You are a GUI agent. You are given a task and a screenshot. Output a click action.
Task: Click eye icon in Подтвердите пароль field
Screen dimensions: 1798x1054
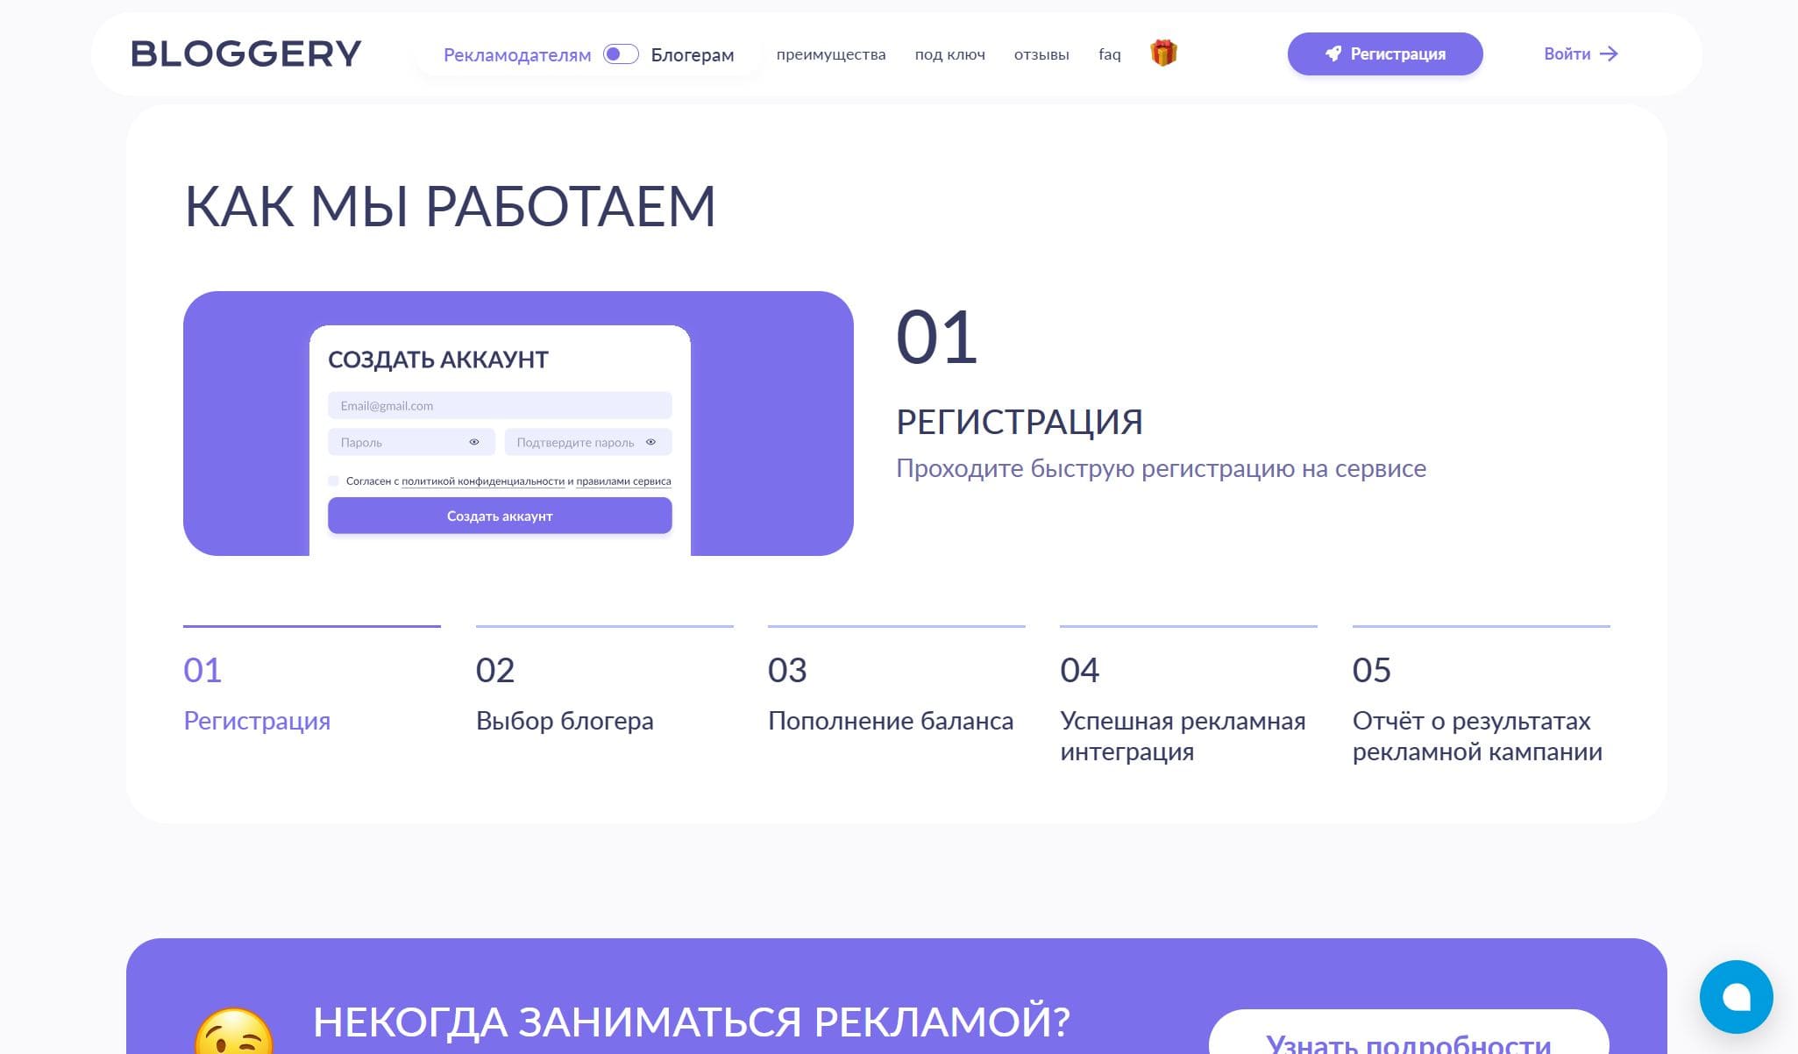[650, 442]
